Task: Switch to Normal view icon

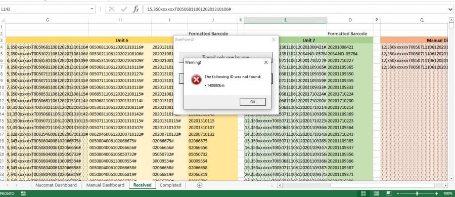Action: pos(363,193)
